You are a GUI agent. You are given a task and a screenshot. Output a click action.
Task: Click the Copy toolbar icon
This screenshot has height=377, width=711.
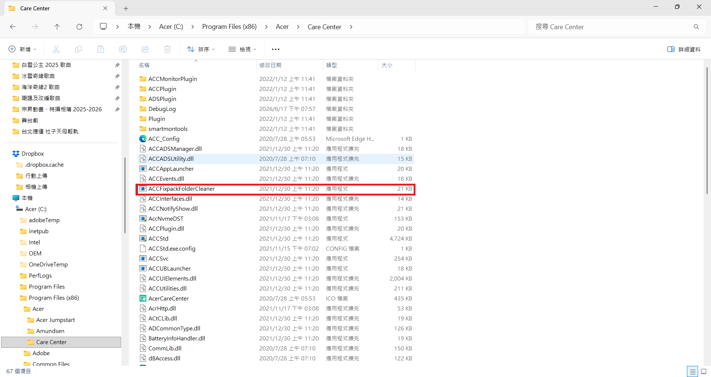(79, 49)
